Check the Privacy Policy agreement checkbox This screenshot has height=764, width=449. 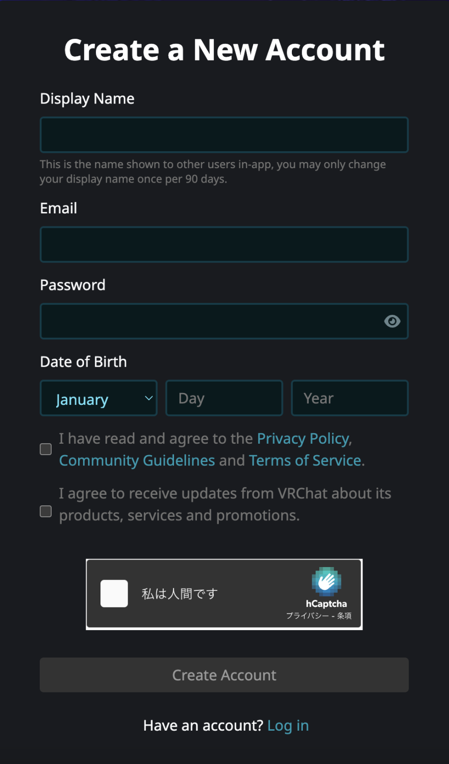[45, 449]
